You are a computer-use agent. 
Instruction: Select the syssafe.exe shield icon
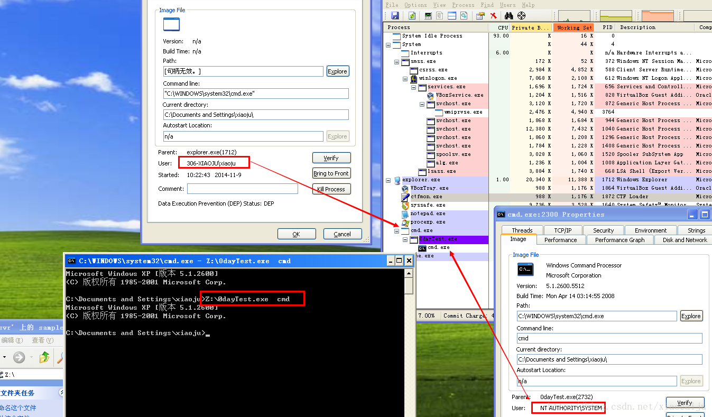pos(405,205)
